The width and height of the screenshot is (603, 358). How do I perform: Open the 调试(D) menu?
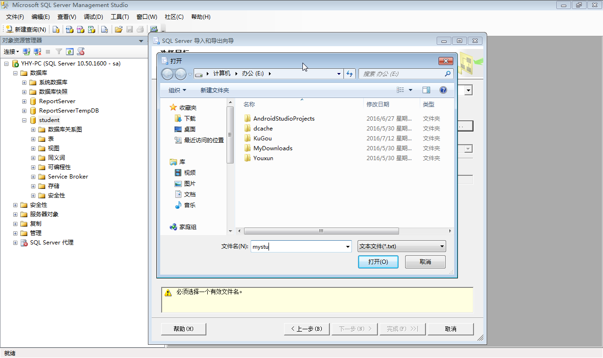pos(93,17)
